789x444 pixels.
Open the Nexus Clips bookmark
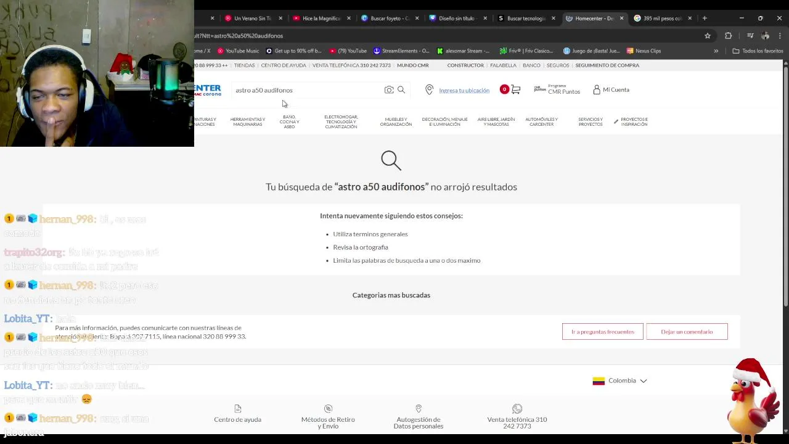(644, 51)
